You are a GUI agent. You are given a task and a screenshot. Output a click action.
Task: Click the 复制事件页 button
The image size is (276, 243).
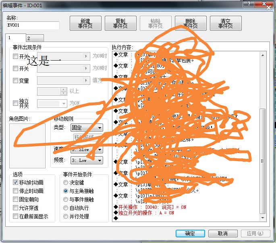tap(120, 23)
